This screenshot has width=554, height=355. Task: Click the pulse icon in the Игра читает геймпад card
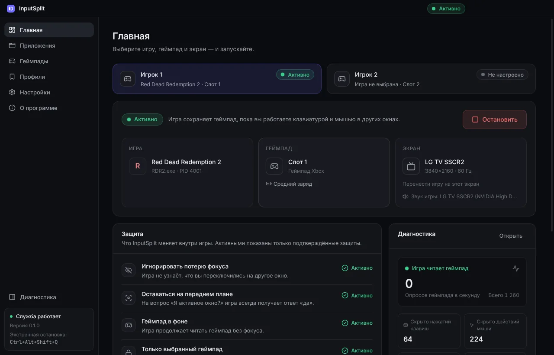[x=515, y=268]
